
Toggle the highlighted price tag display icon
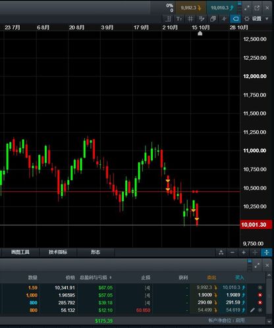click(235, 19)
